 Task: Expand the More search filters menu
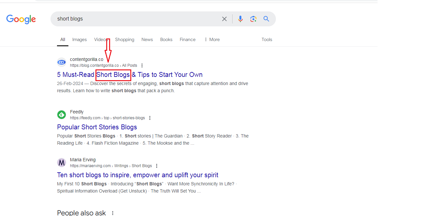click(212, 39)
